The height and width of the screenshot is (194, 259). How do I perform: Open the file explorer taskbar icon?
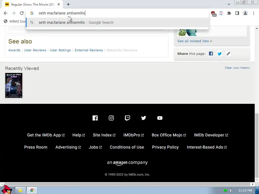click(x=20, y=190)
